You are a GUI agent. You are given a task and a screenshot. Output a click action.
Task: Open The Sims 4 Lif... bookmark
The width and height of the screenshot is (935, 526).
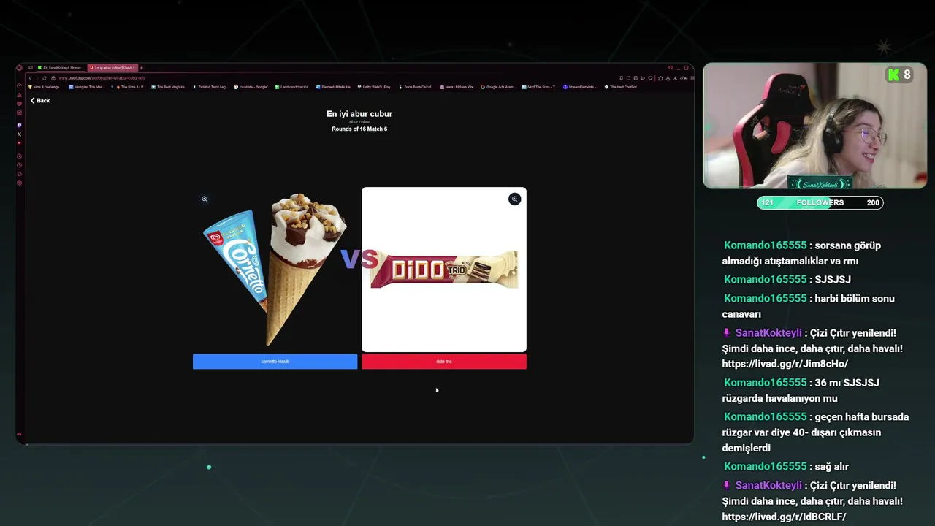128,87
